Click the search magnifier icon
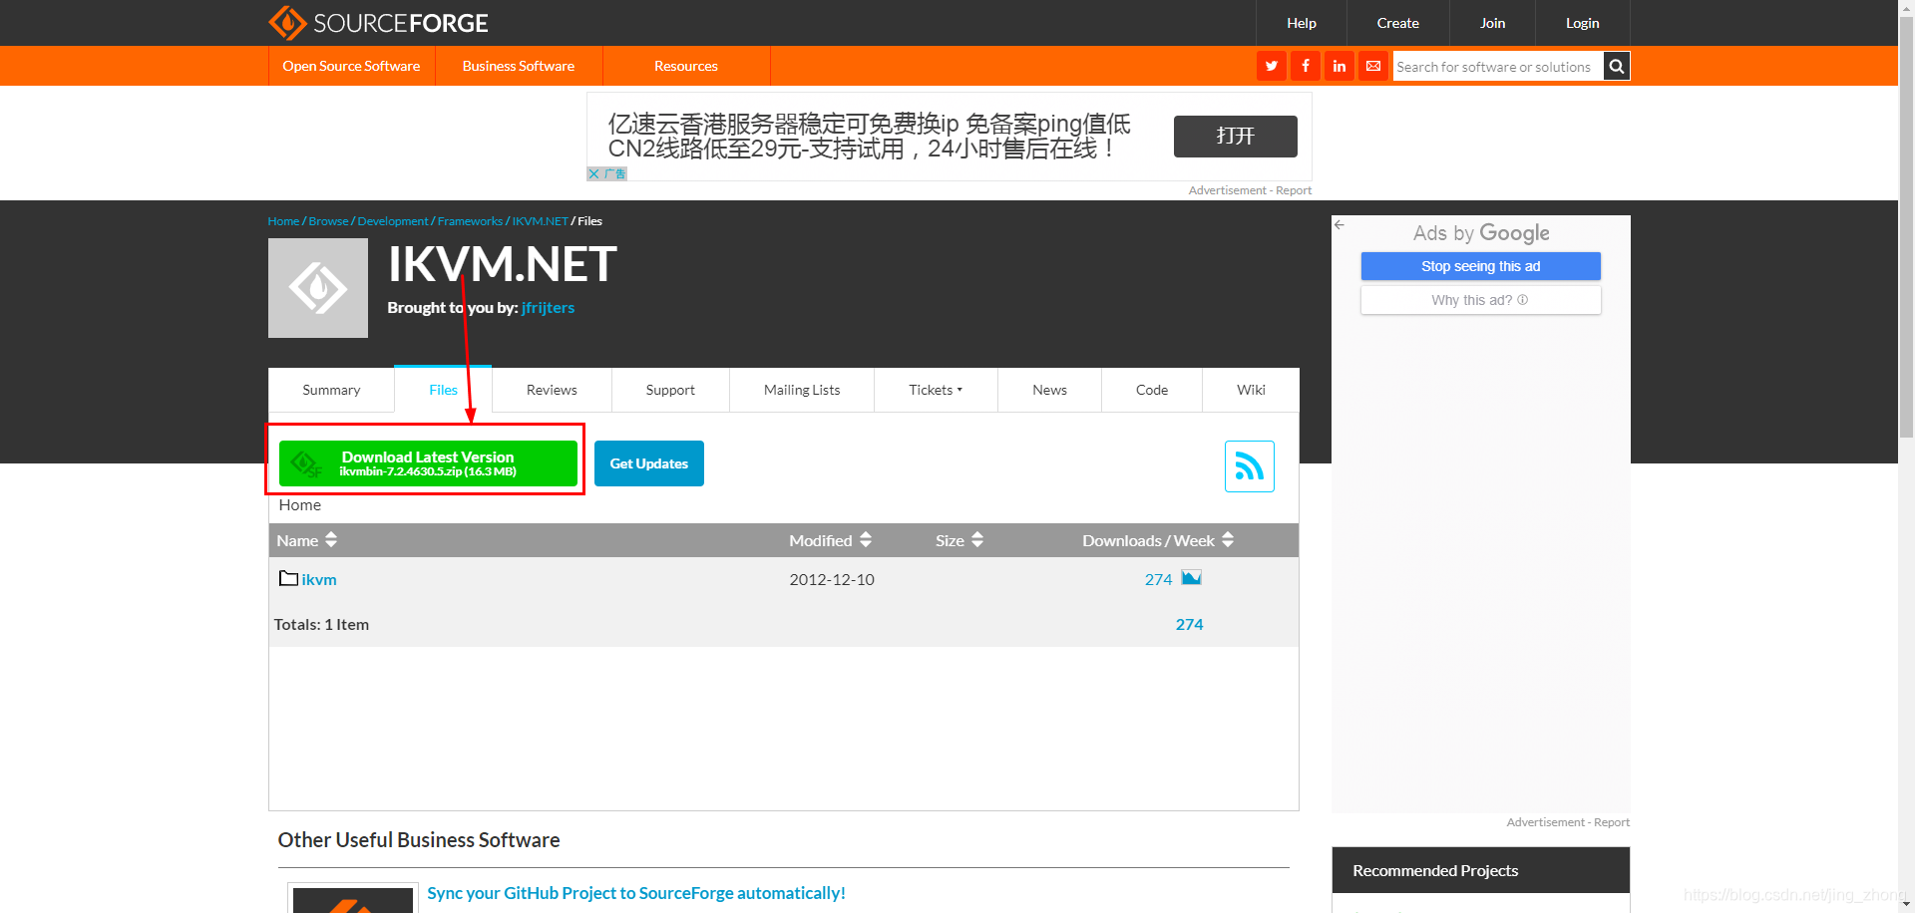Image resolution: width=1915 pixels, height=913 pixels. pos(1616,66)
